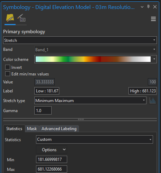Close the Symbology pane
The height and width of the screenshot is (173, 161).
pos(155,7)
